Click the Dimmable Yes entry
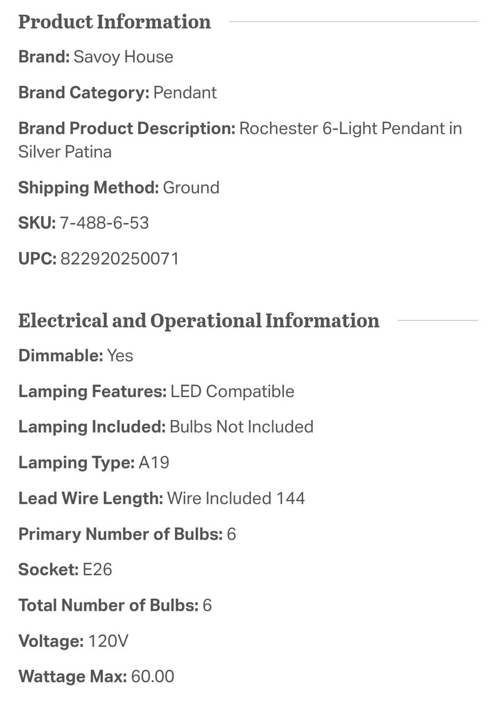Viewport: 496px width, 712px height. click(x=76, y=356)
